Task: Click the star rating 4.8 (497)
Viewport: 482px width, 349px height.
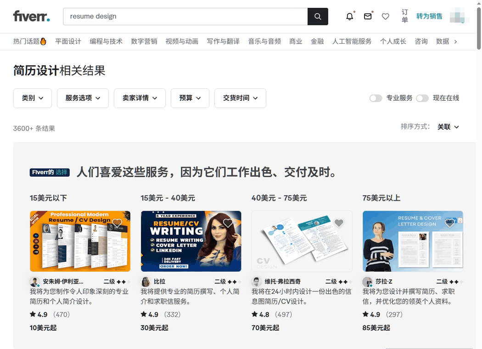Action: (x=272, y=315)
